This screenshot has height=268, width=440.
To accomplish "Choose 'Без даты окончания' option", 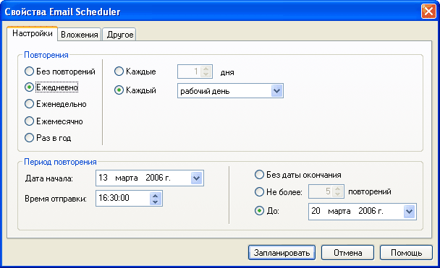I will coord(259,175).
